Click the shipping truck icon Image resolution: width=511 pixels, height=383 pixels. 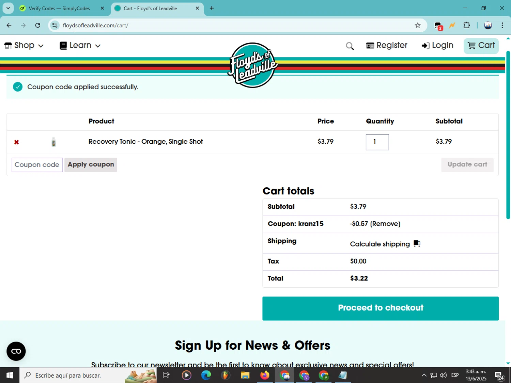point(417,243)
